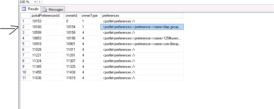Click ownerId cell 11307
This screenshot has width=274, height=109.
[x=72, y=61]
